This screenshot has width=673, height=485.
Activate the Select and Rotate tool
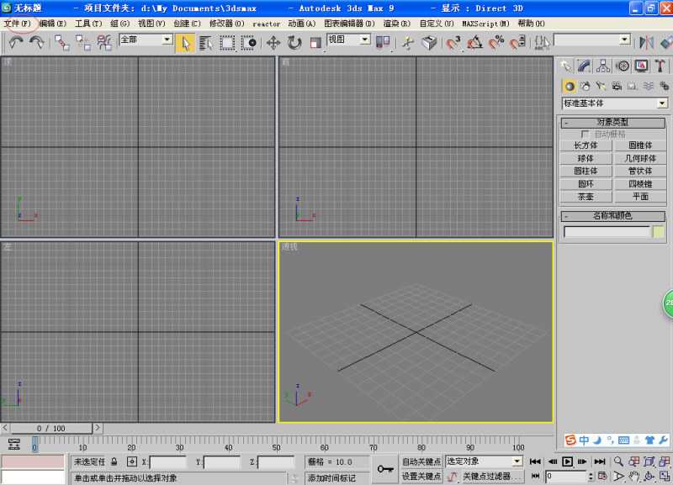(294, 42)
